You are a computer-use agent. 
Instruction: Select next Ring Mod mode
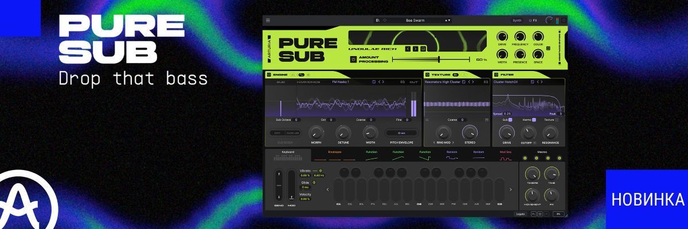(x=453, y=142)
